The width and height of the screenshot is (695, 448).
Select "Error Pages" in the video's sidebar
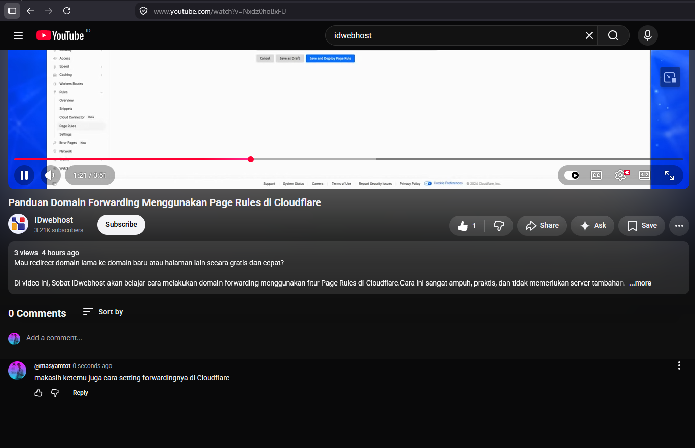68,143
